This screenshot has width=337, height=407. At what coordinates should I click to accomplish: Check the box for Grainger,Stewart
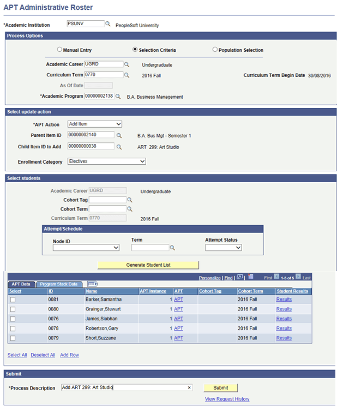pos(13,309)
